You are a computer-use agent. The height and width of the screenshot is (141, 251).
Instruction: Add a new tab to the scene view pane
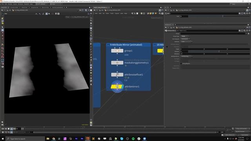tap(66, 7)
